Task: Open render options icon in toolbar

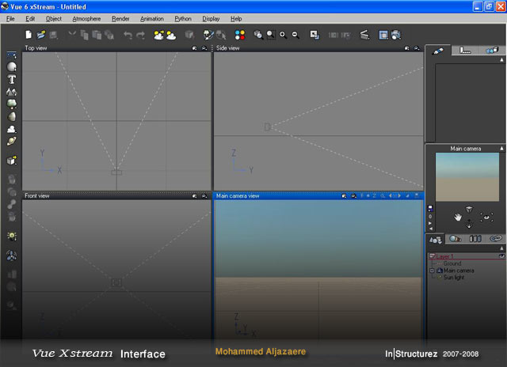Action: coord(383,35)
